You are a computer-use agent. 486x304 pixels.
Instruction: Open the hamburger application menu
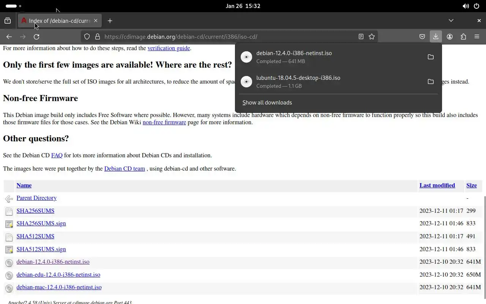477,36
